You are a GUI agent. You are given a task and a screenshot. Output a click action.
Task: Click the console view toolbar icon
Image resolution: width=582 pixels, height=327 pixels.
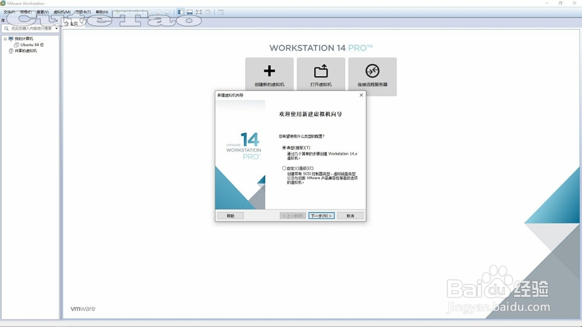[221, 12]
